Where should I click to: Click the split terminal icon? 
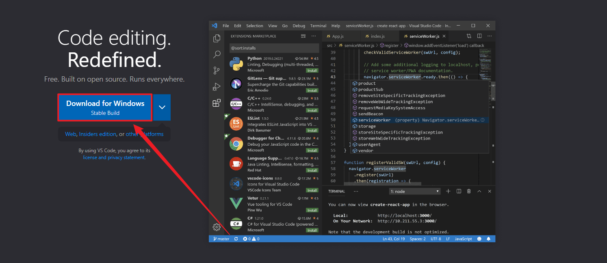pos(459,191)
